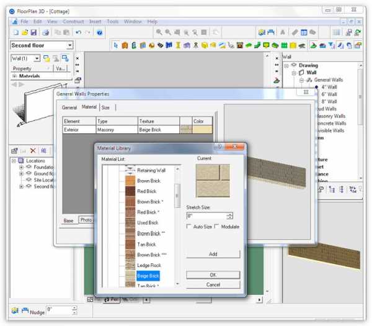Click the red X delete icon above Locations

coord(33,151)
